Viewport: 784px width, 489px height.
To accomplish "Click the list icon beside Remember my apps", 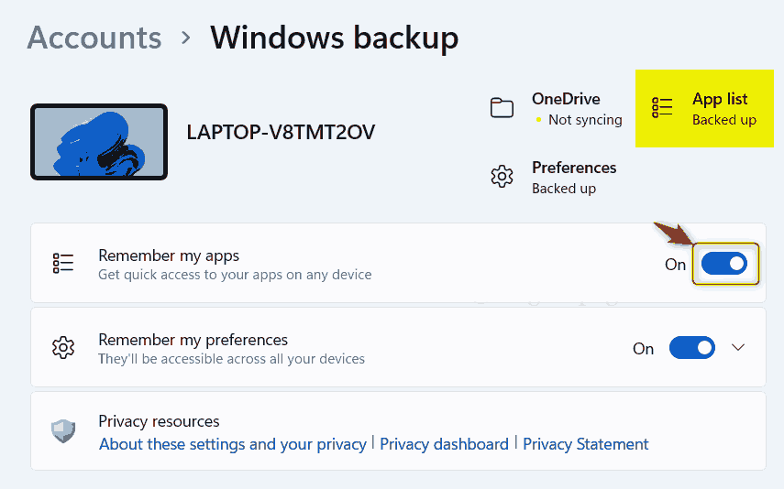I will click(63, 264).
